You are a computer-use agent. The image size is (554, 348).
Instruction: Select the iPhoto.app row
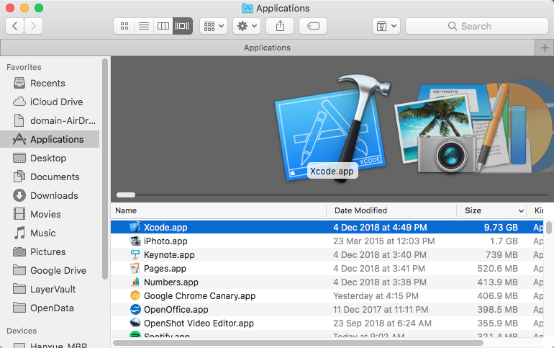click(x=327, y=241)
